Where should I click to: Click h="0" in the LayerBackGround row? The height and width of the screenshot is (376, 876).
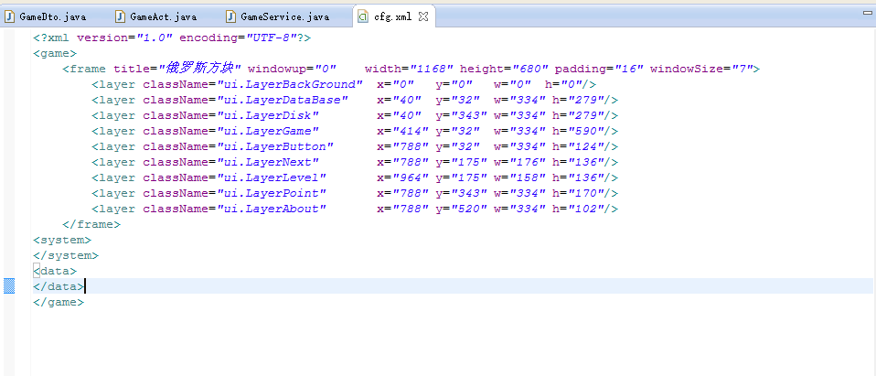563,85
